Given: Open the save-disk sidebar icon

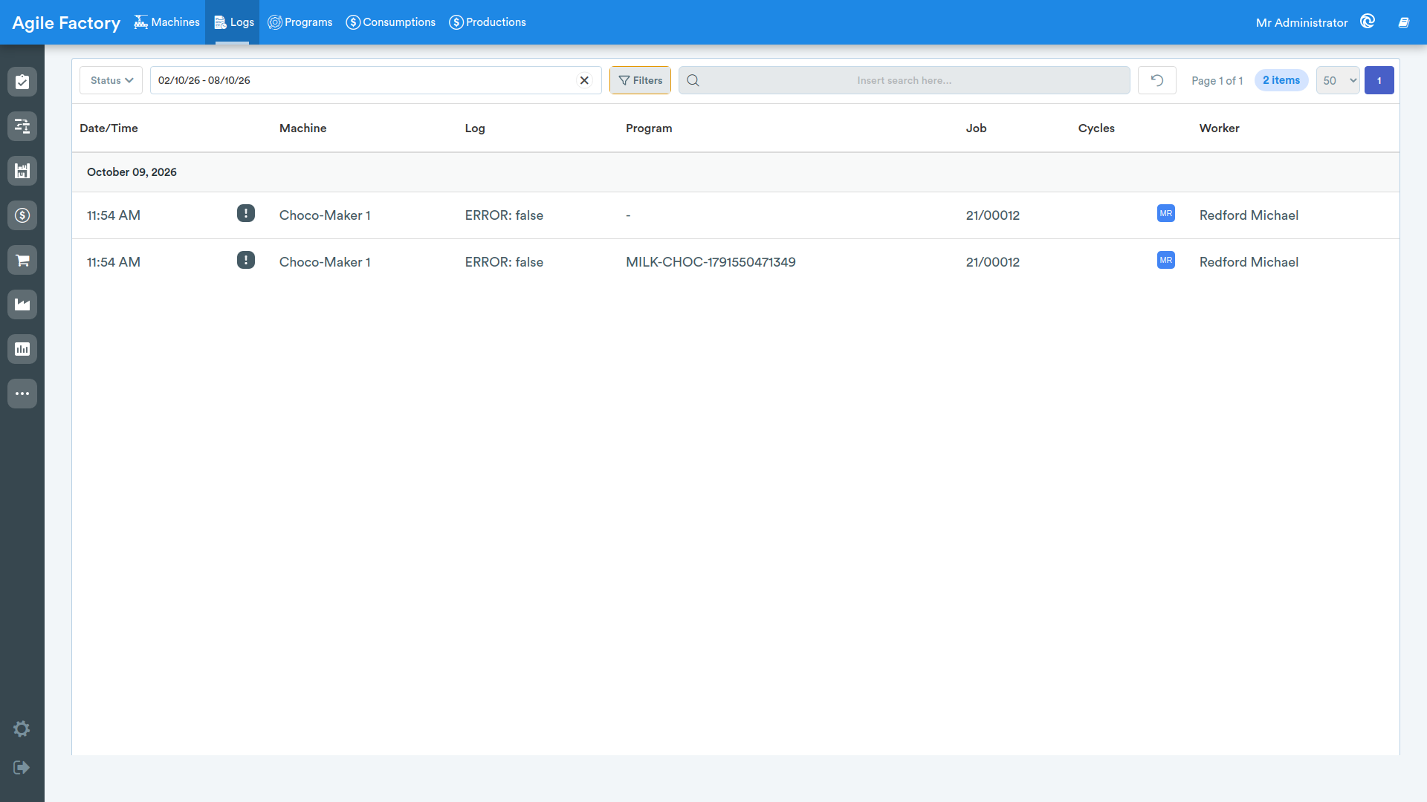Looking at the screenshot, I should [x=22, y=171].
